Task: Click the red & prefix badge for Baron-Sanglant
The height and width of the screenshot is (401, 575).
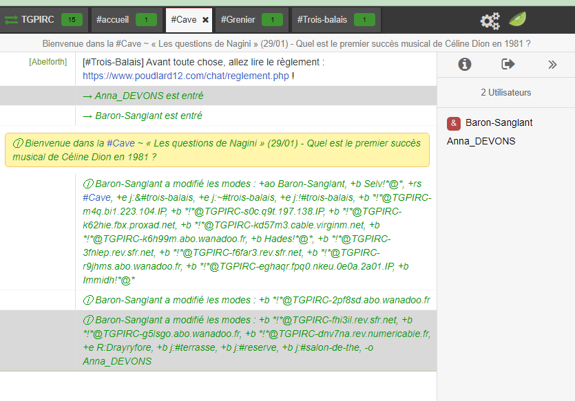Action: point(454,123)
